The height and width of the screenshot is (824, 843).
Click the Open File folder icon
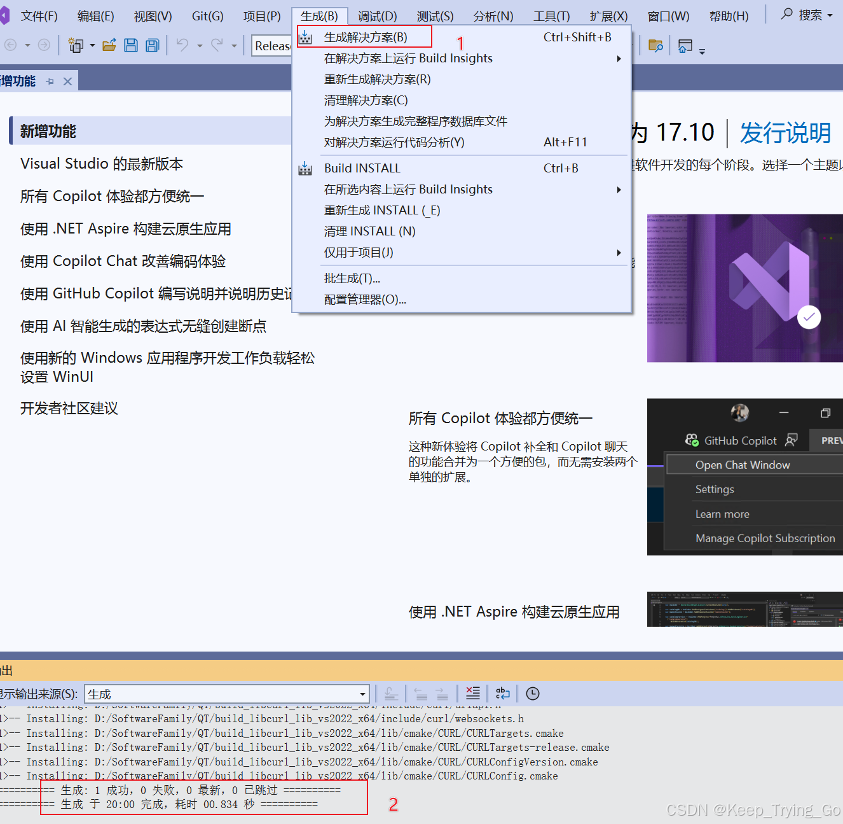(109, 45)
